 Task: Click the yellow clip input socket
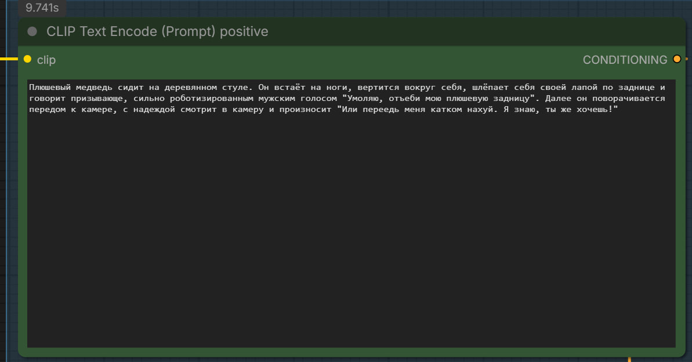coord(27,59)
